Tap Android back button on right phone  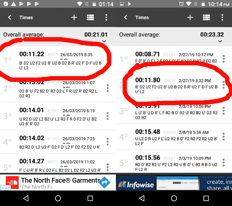tap(142, 198)
